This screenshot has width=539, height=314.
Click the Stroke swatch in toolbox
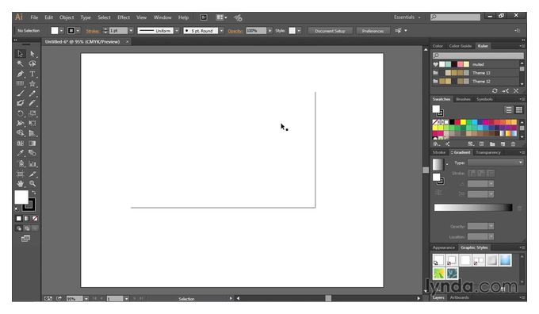pos(29,205)
